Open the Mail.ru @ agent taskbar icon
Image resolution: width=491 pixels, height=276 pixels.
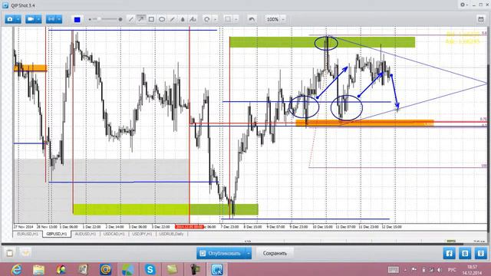pos(106,269)
